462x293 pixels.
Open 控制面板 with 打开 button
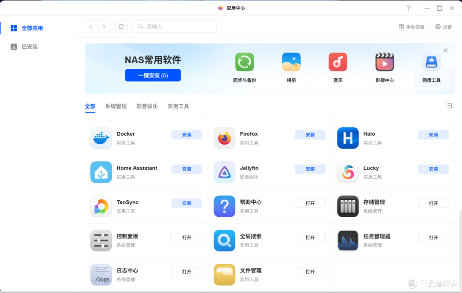coord(187,237)
